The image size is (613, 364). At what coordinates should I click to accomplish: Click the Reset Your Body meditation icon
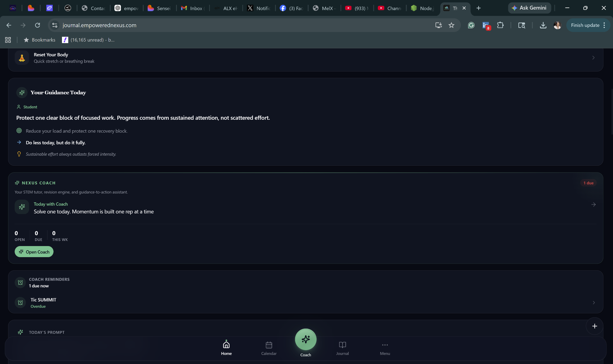coord(22,58)
